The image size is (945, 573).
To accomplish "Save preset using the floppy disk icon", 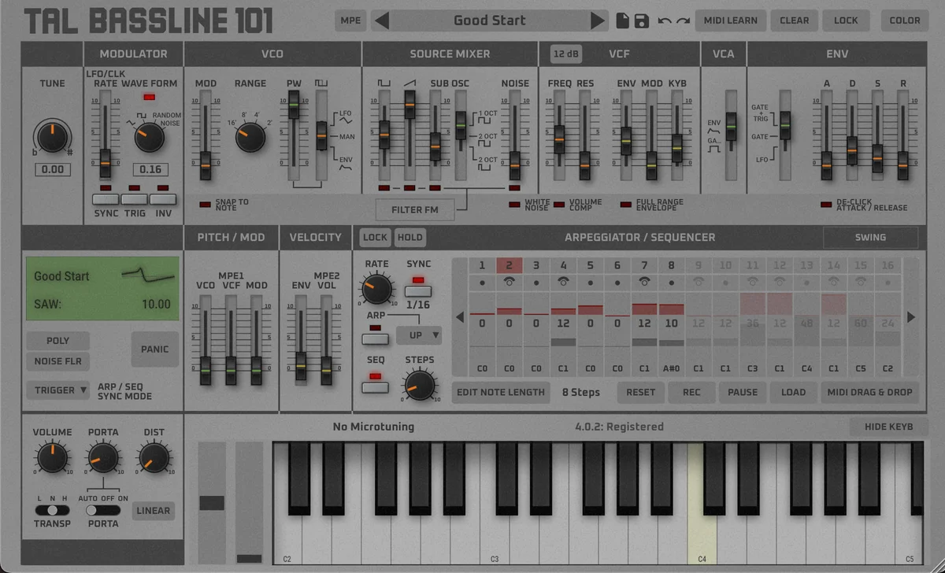I will tap(642, 20).
